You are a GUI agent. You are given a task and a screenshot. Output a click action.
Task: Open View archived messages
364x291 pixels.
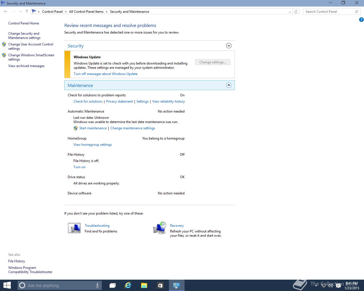pyautogui.click(x=26, y=66)
